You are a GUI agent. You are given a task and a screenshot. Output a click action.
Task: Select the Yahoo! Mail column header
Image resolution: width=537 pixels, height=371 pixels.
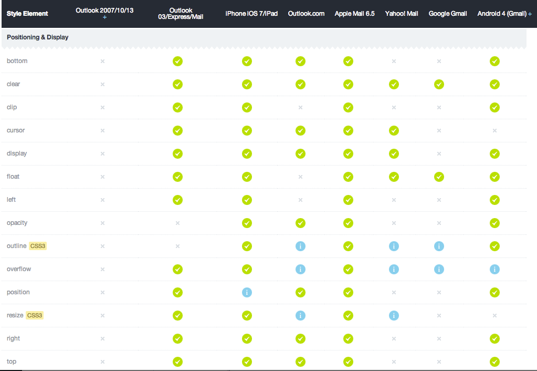[x=402, y=14]
